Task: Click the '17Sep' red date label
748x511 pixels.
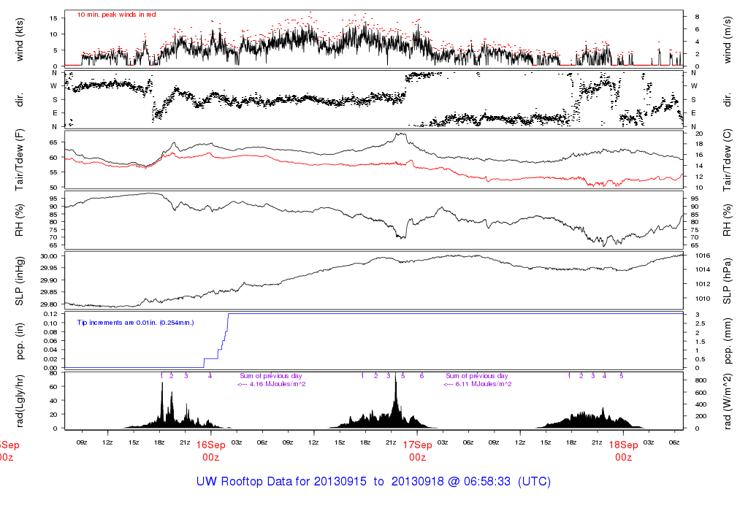Action: (417, 445)
